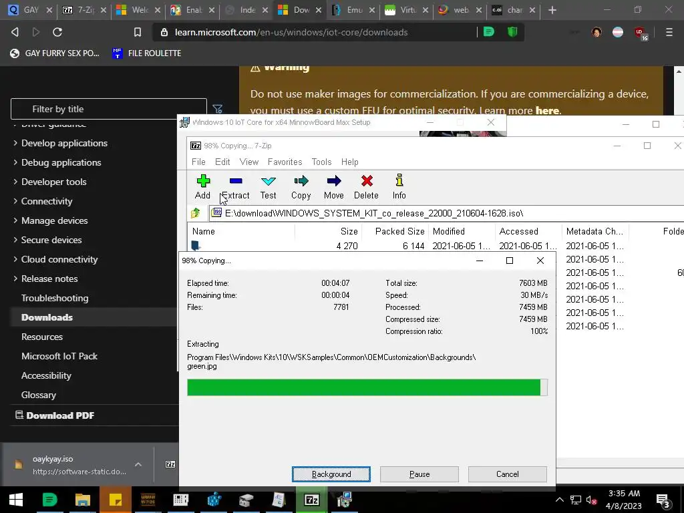Open the browser hamburger menu
Viewport: 684px width, 513px height.
click(x=669, y=32)
